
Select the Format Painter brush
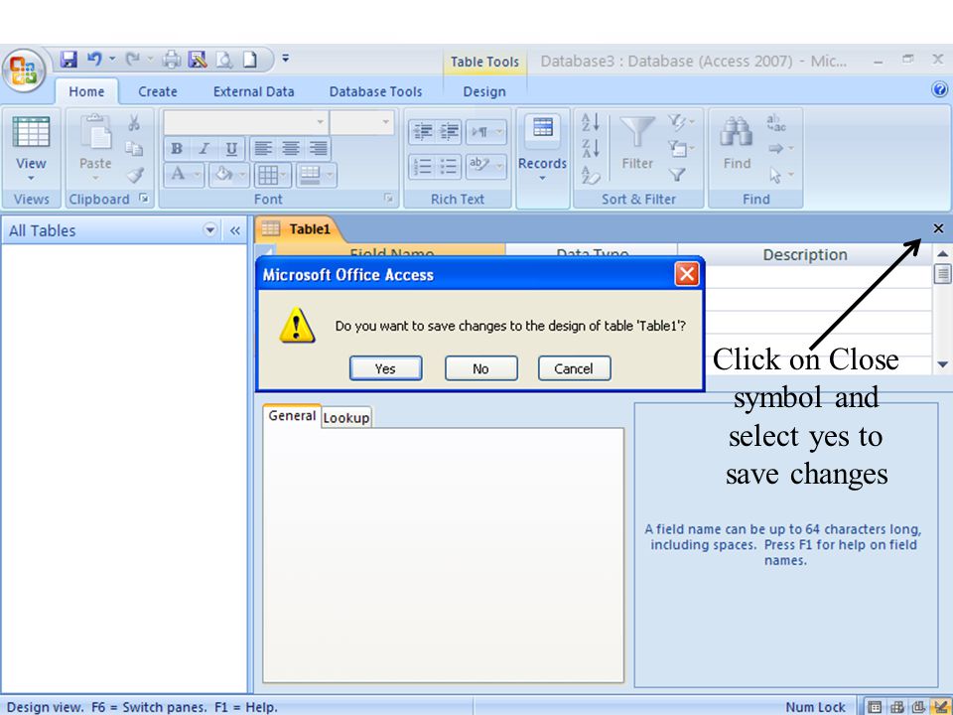click(135, 175)
